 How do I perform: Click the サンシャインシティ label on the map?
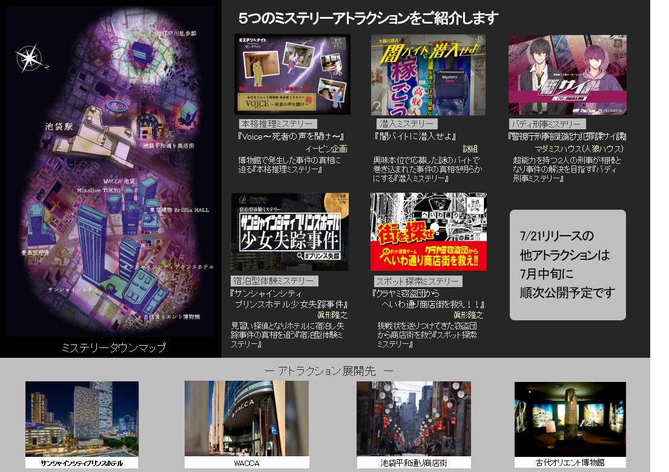[73, 289]
